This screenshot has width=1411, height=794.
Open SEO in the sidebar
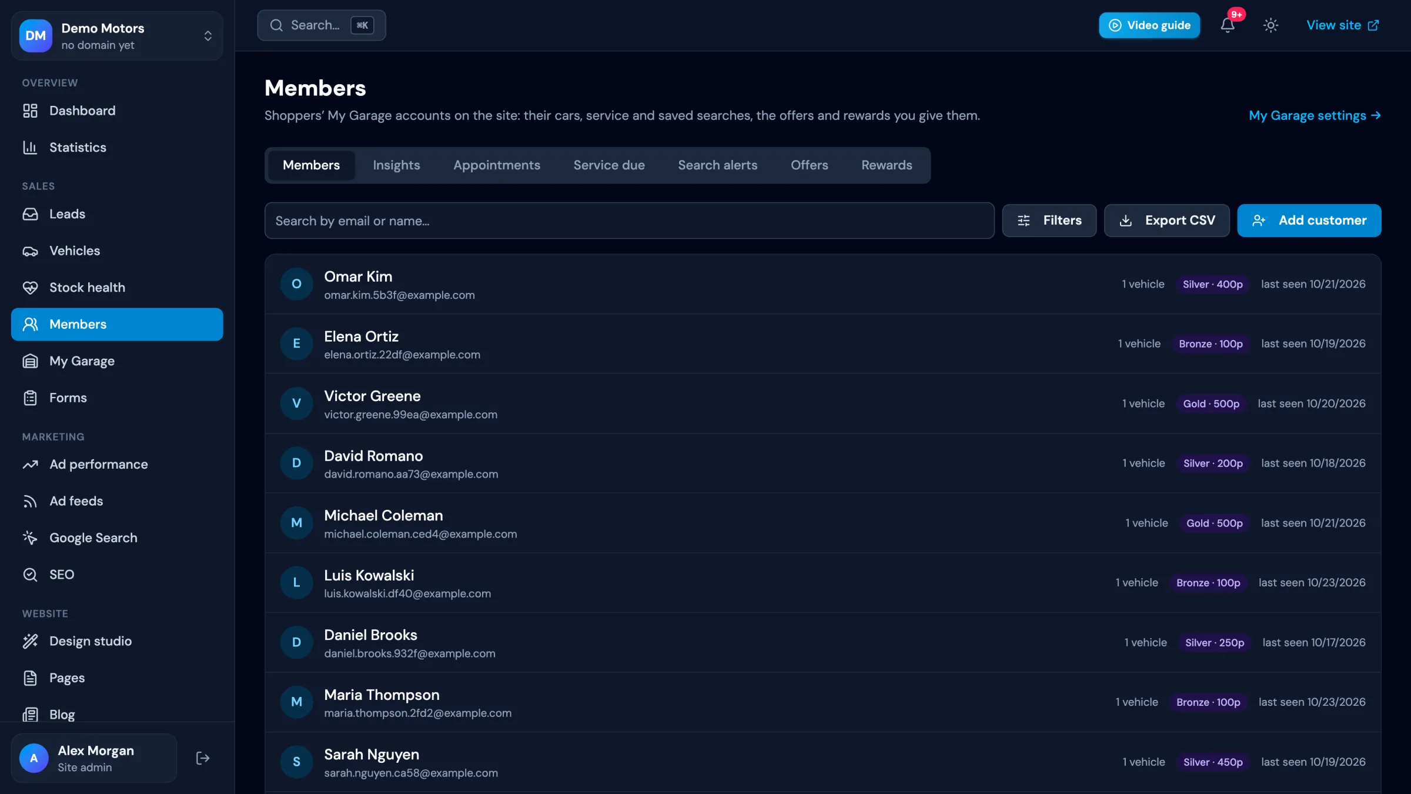(117, 575)
